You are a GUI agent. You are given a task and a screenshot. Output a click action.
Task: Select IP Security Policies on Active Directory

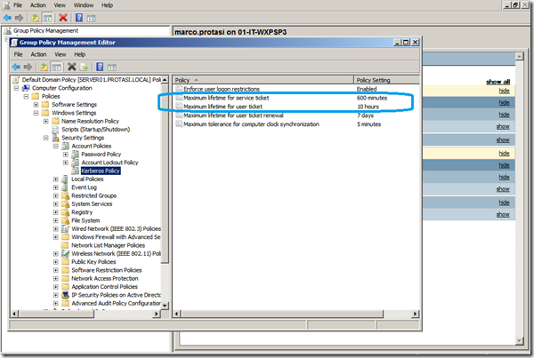click(116, 295)
